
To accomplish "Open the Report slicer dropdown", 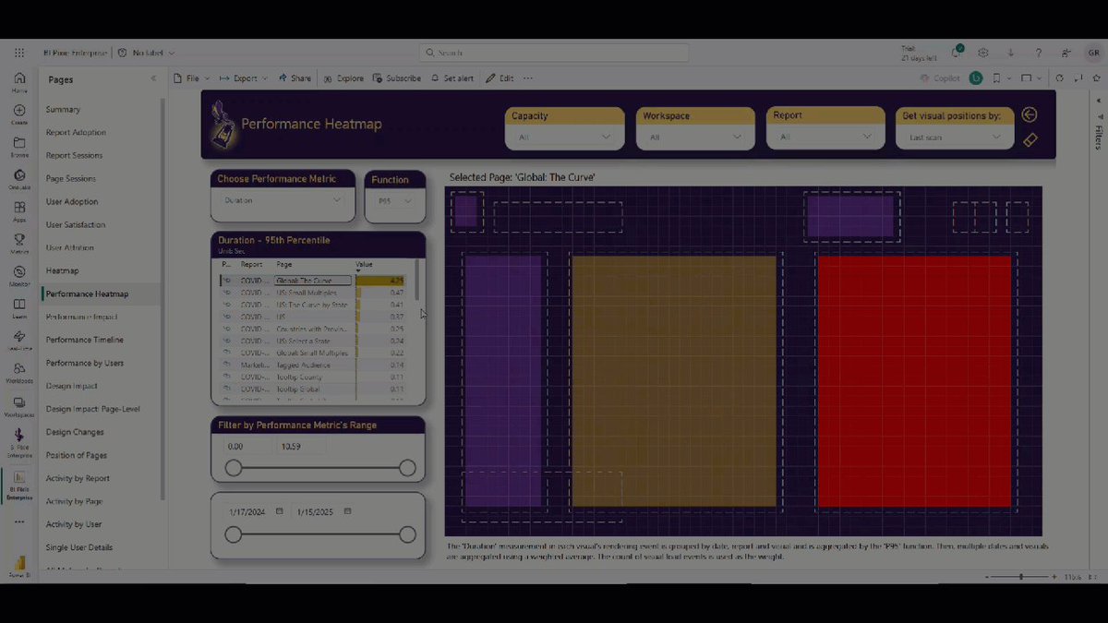I will click(825, 137).
